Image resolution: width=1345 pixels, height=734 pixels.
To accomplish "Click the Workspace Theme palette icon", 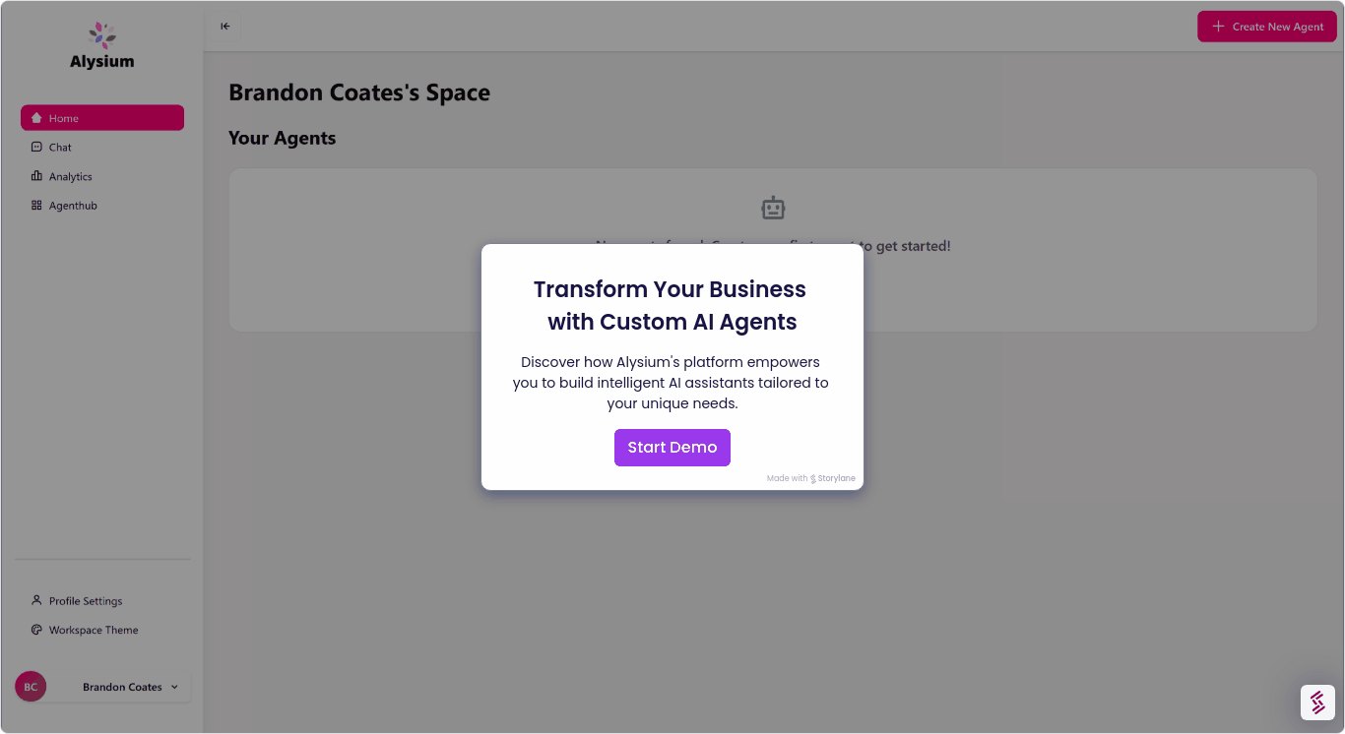I will click(x=36, y=630).
